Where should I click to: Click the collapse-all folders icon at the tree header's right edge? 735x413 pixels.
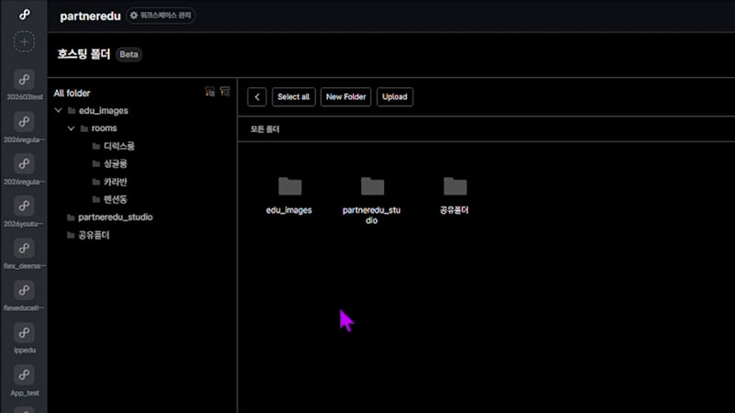point(225,91)
